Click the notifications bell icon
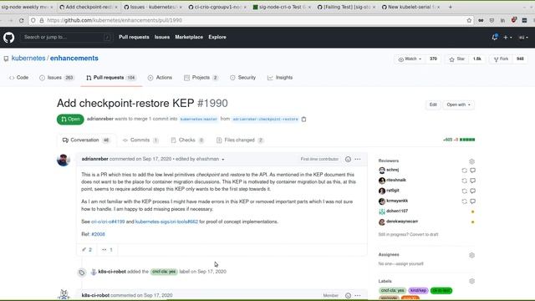The width and height of the screenshot is (535, 301). click(495, 37)
